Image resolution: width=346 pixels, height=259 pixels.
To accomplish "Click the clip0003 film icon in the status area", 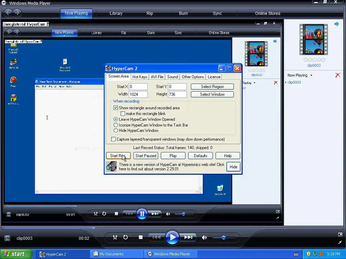I will point(7,238).
